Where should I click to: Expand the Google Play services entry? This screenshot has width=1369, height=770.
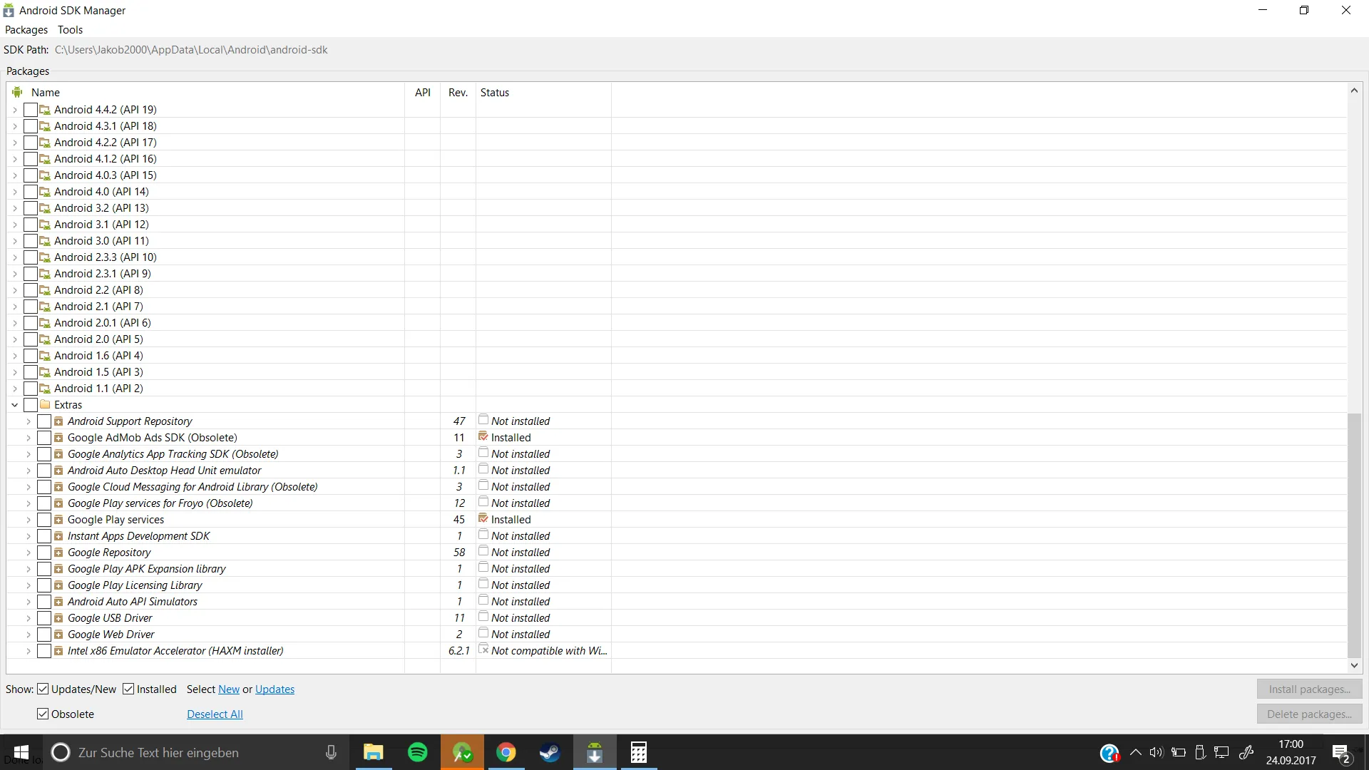click(29, 520)
